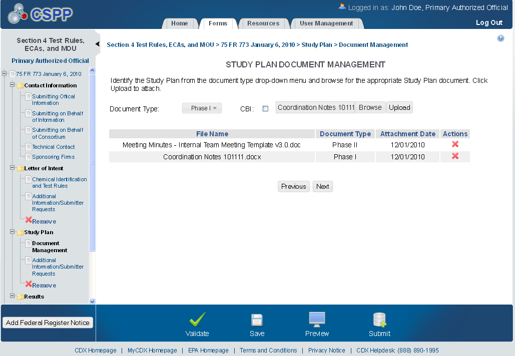Collapse the Results tree node
The width and height of the screenshot is (515, 356).
tap(13, 296)
